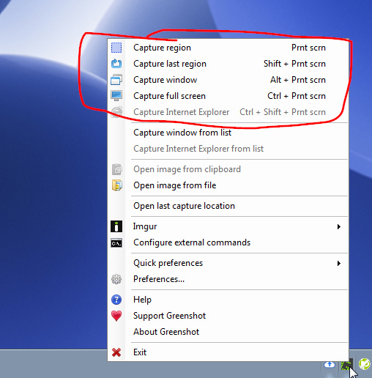Choose Support Greenshot

coord(228,316)
